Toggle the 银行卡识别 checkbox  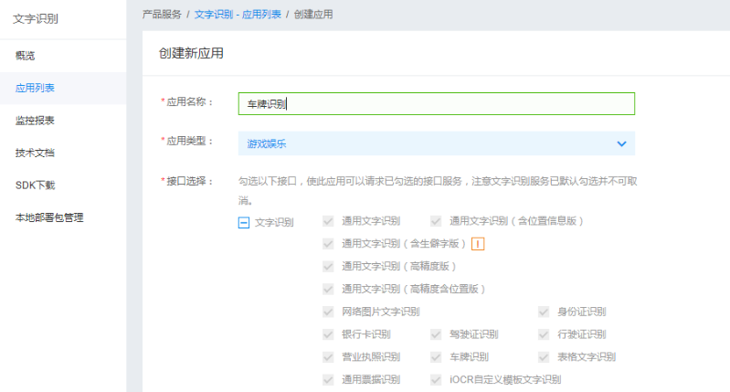328,334
